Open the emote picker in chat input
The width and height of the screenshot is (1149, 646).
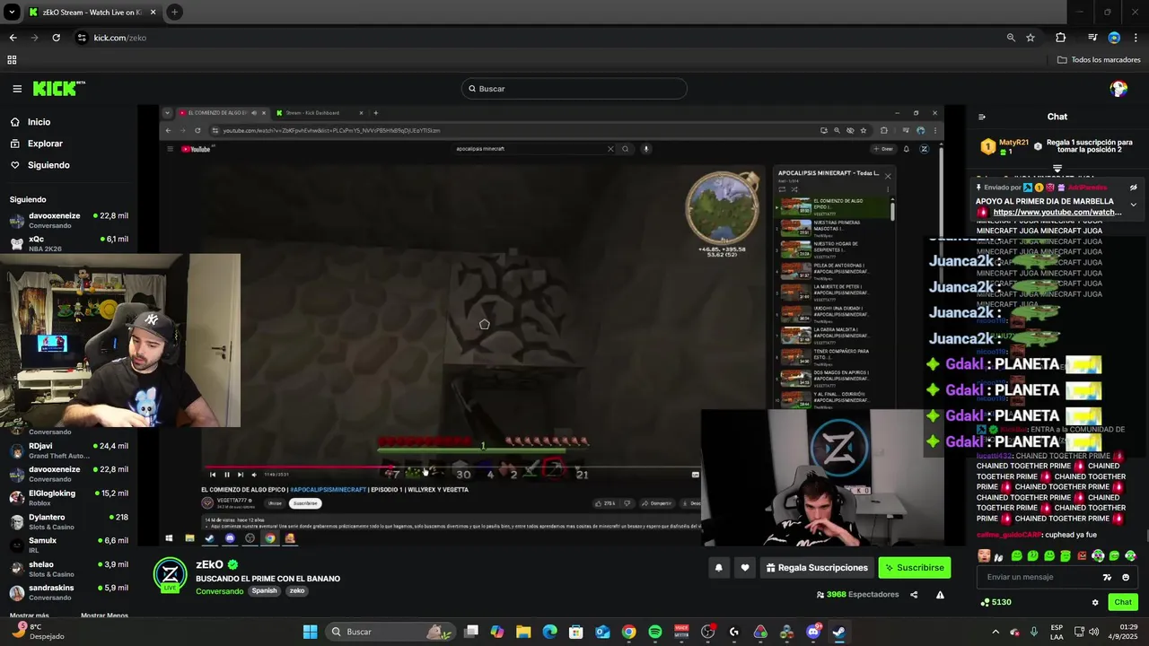click(x=1126, y=577)
